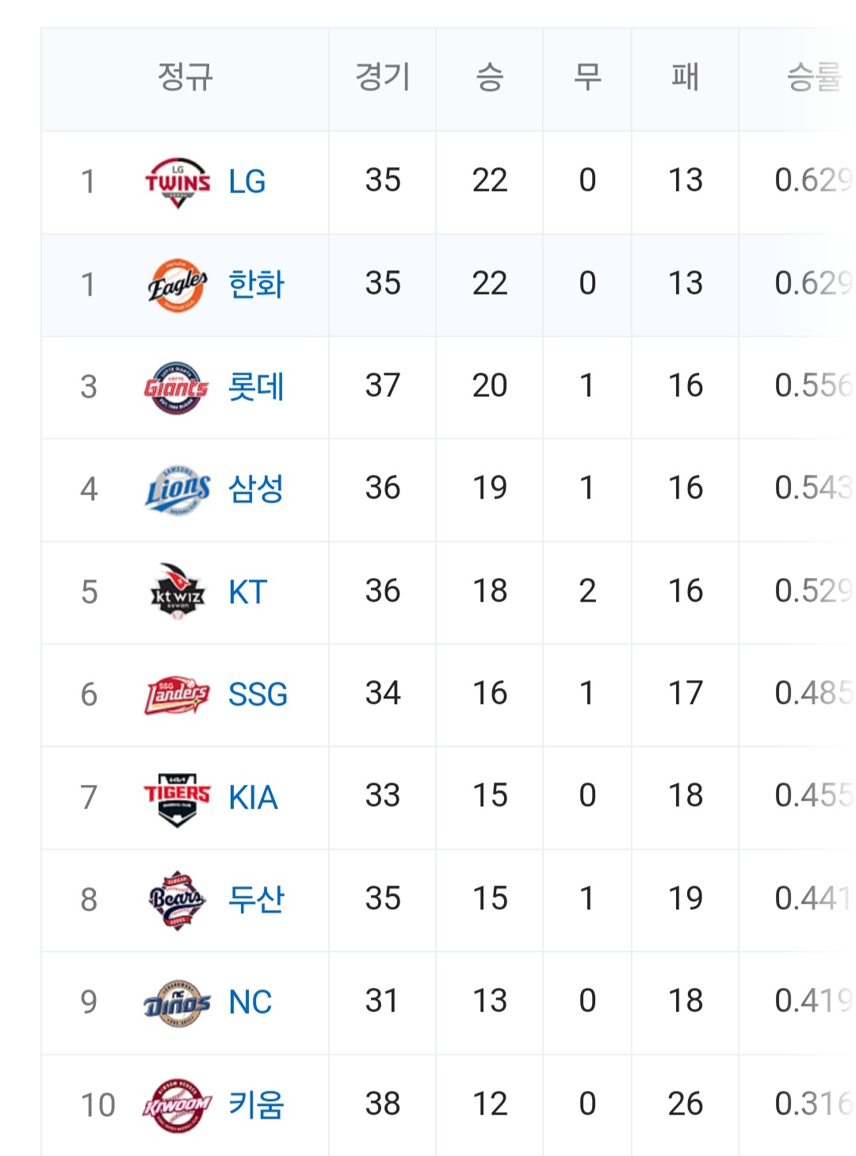Image resolution: width=856 pixels, height=1156 pixels.
Task: Open the LG team name link
Action: [247, 182]
